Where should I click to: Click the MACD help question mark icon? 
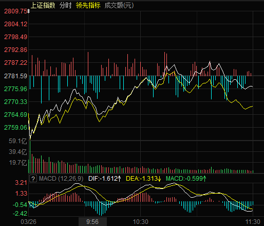(x=33, y=179)
